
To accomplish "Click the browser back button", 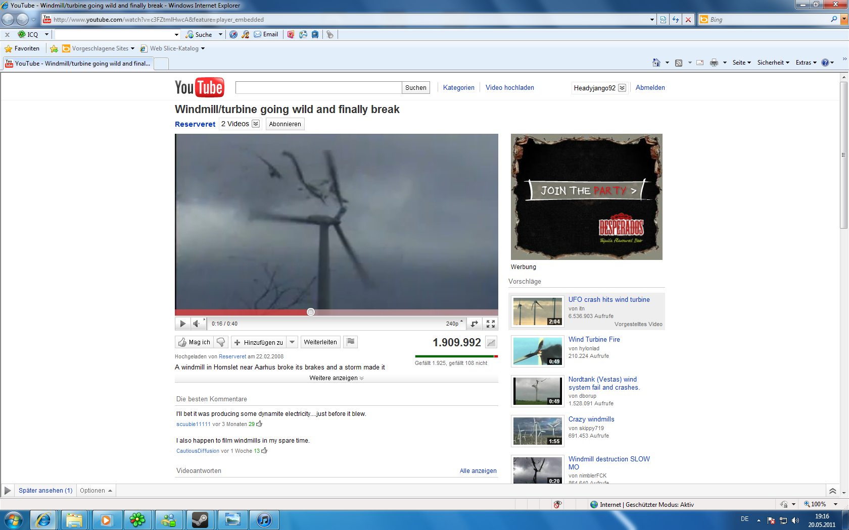I will coord(8,19).
